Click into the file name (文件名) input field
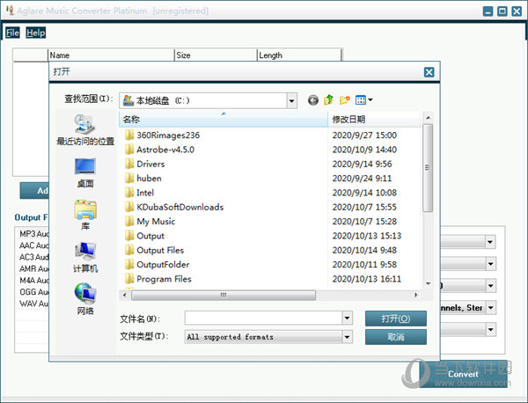 tap(263, 318)
